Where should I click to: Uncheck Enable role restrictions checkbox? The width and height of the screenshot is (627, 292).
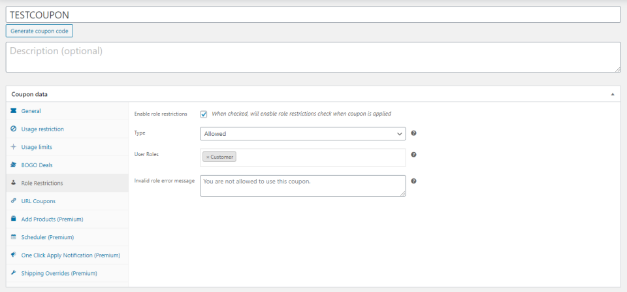[x=204, y=114]
